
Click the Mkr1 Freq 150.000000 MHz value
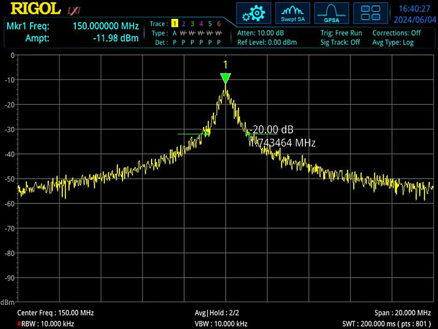click(106, 26)
